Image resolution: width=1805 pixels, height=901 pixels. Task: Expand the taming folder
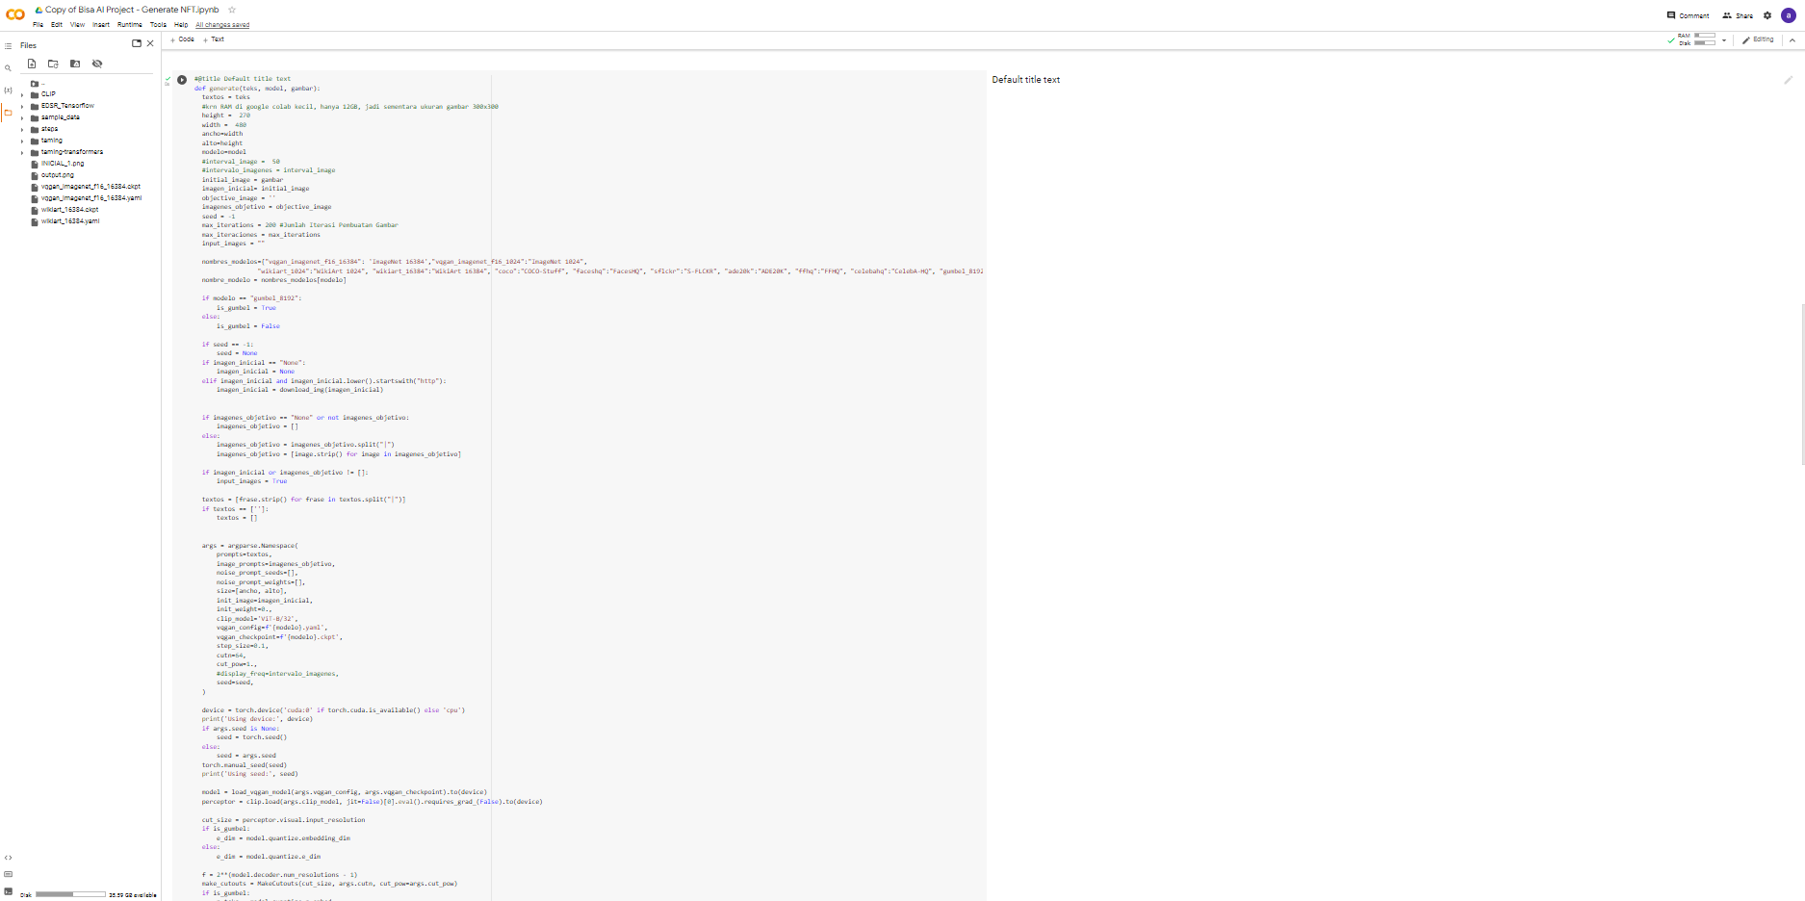pyautogui.click(x=22, y=141)
